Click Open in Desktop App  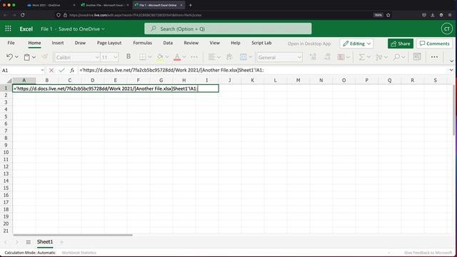pyautogui.click(x=309, y=44)
